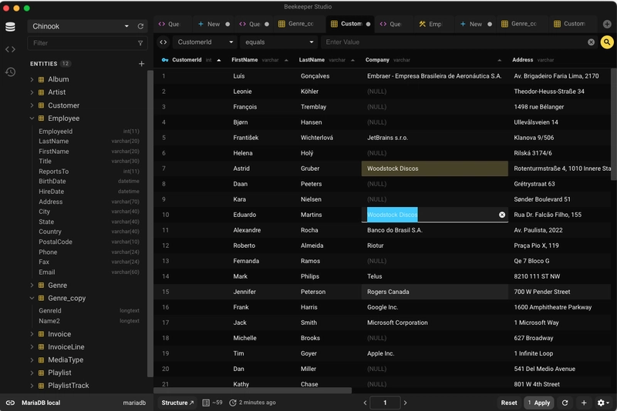Click the Name2 column under Genre_copy
617x411 pixels.
[49, 321]
